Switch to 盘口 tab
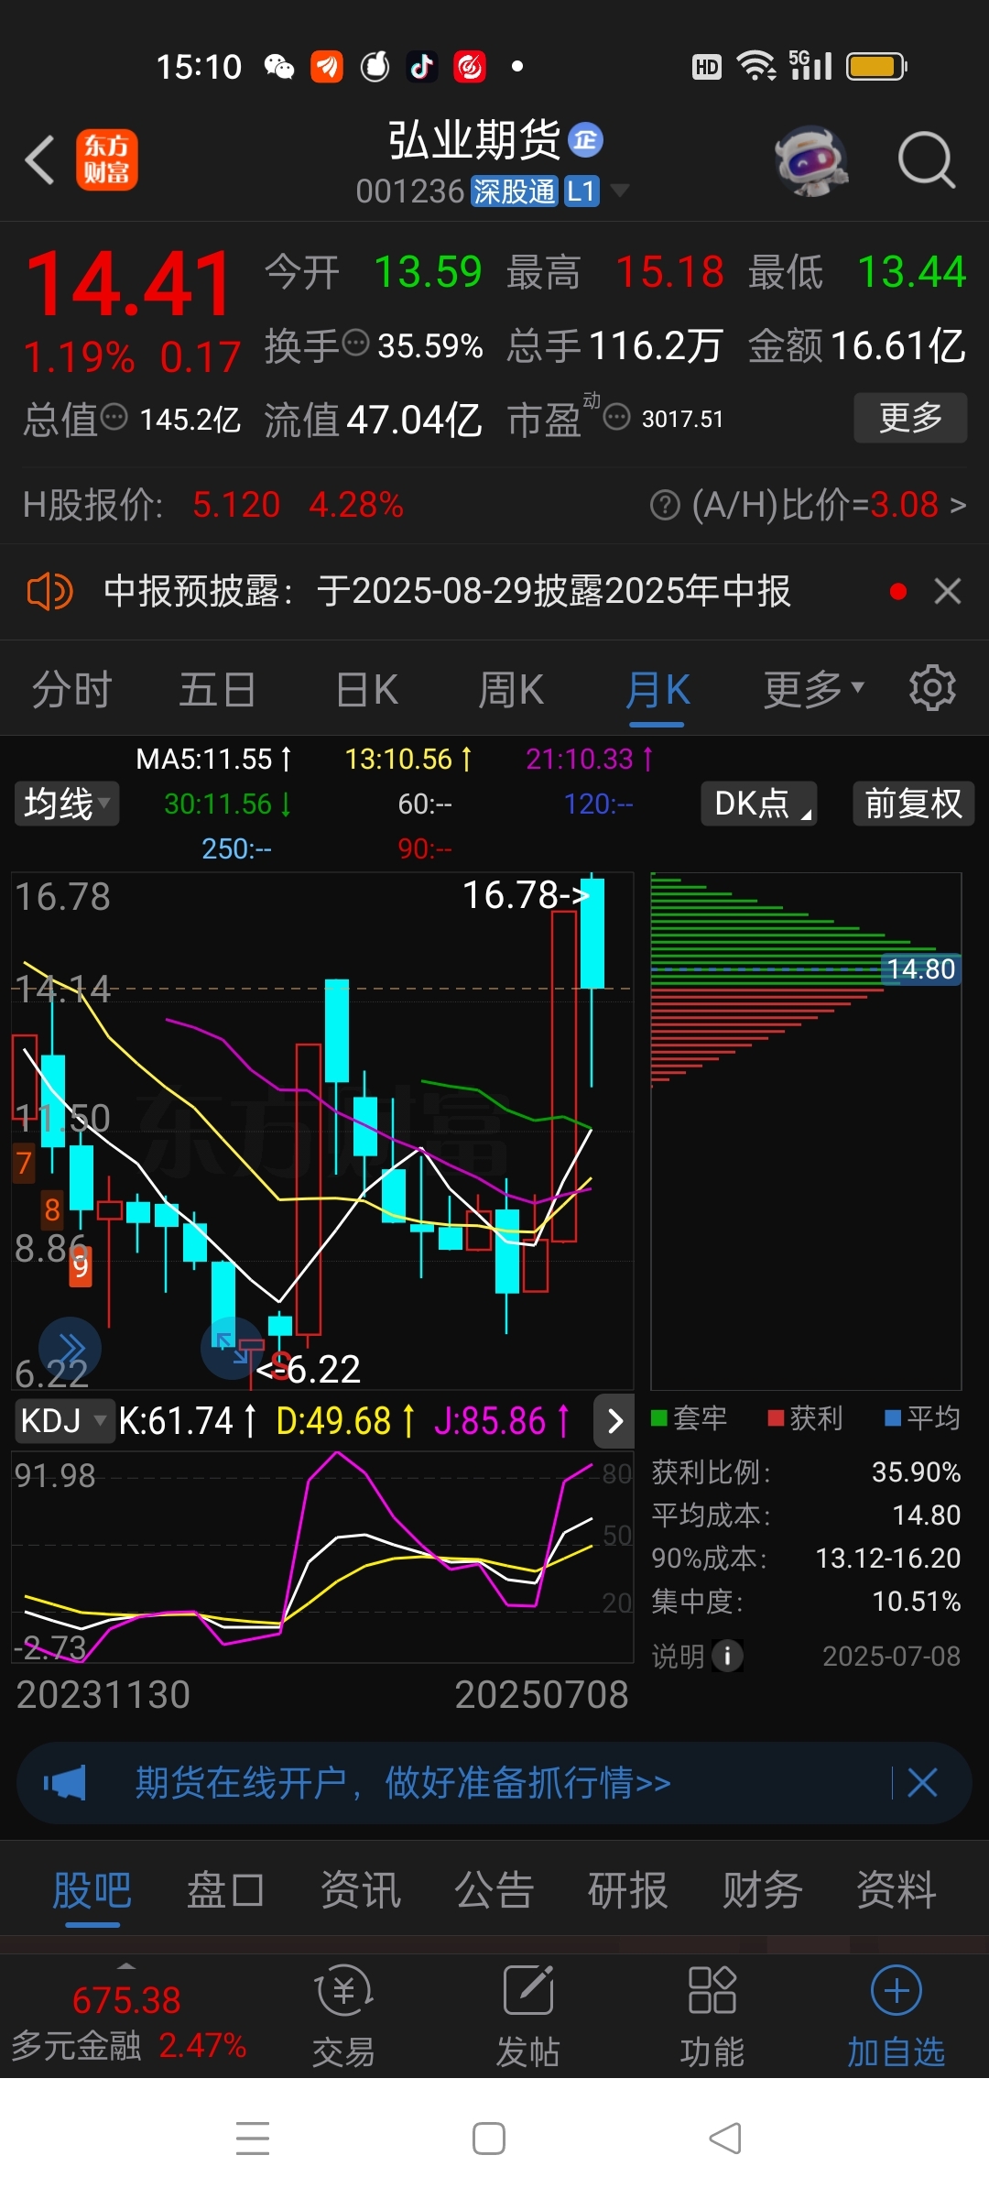Image resolution: width=989 pixels, height=2199 pixels. point(226,1890)
